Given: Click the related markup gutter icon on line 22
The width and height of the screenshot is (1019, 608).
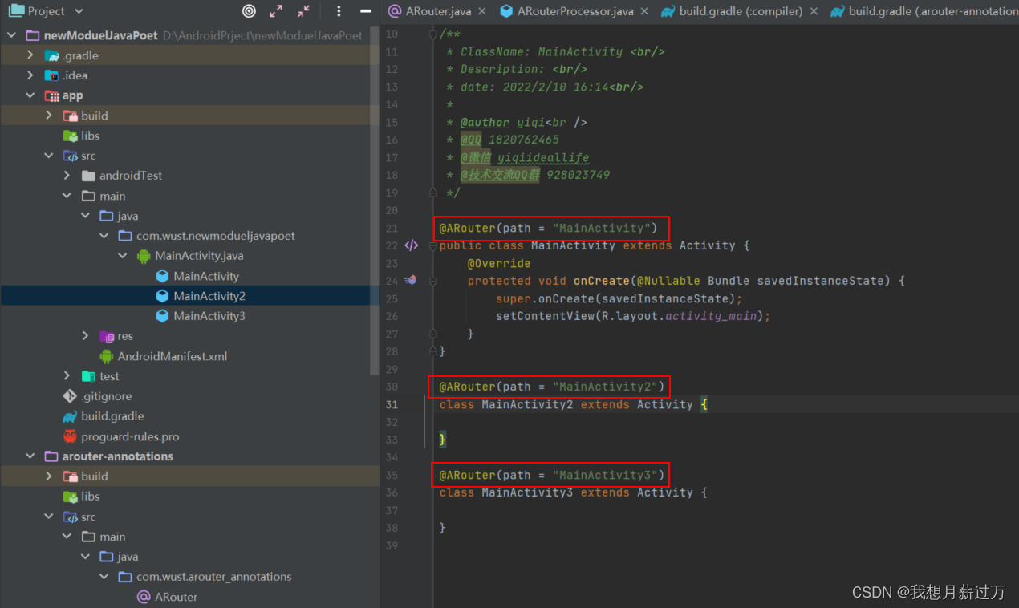Looking at the screenshot, I should click(x=412, y=245).
